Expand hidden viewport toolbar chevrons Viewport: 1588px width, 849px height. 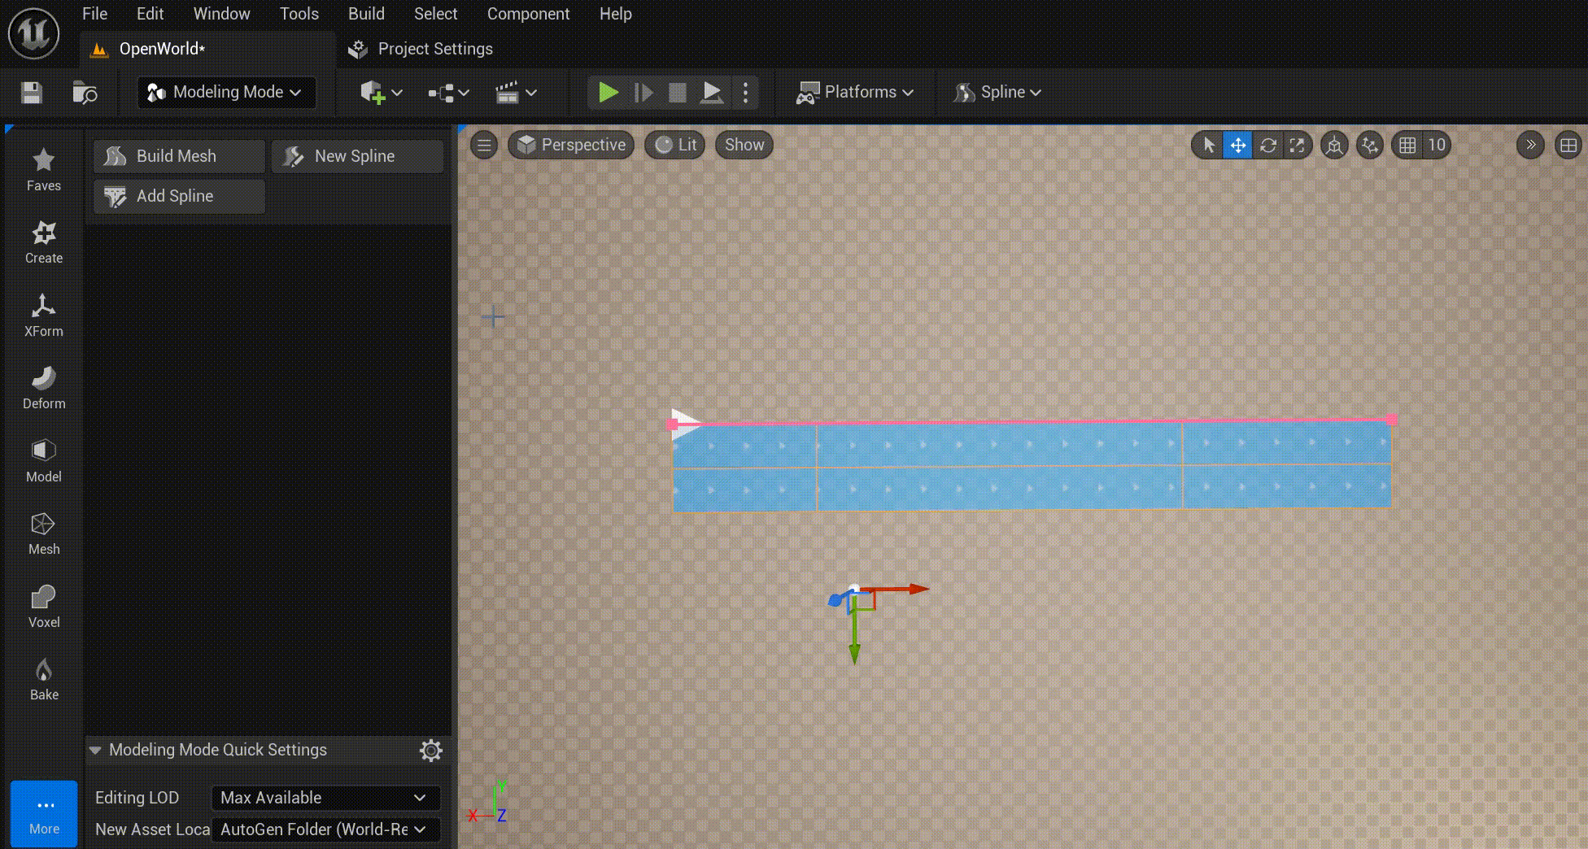tap(1530, 146)
